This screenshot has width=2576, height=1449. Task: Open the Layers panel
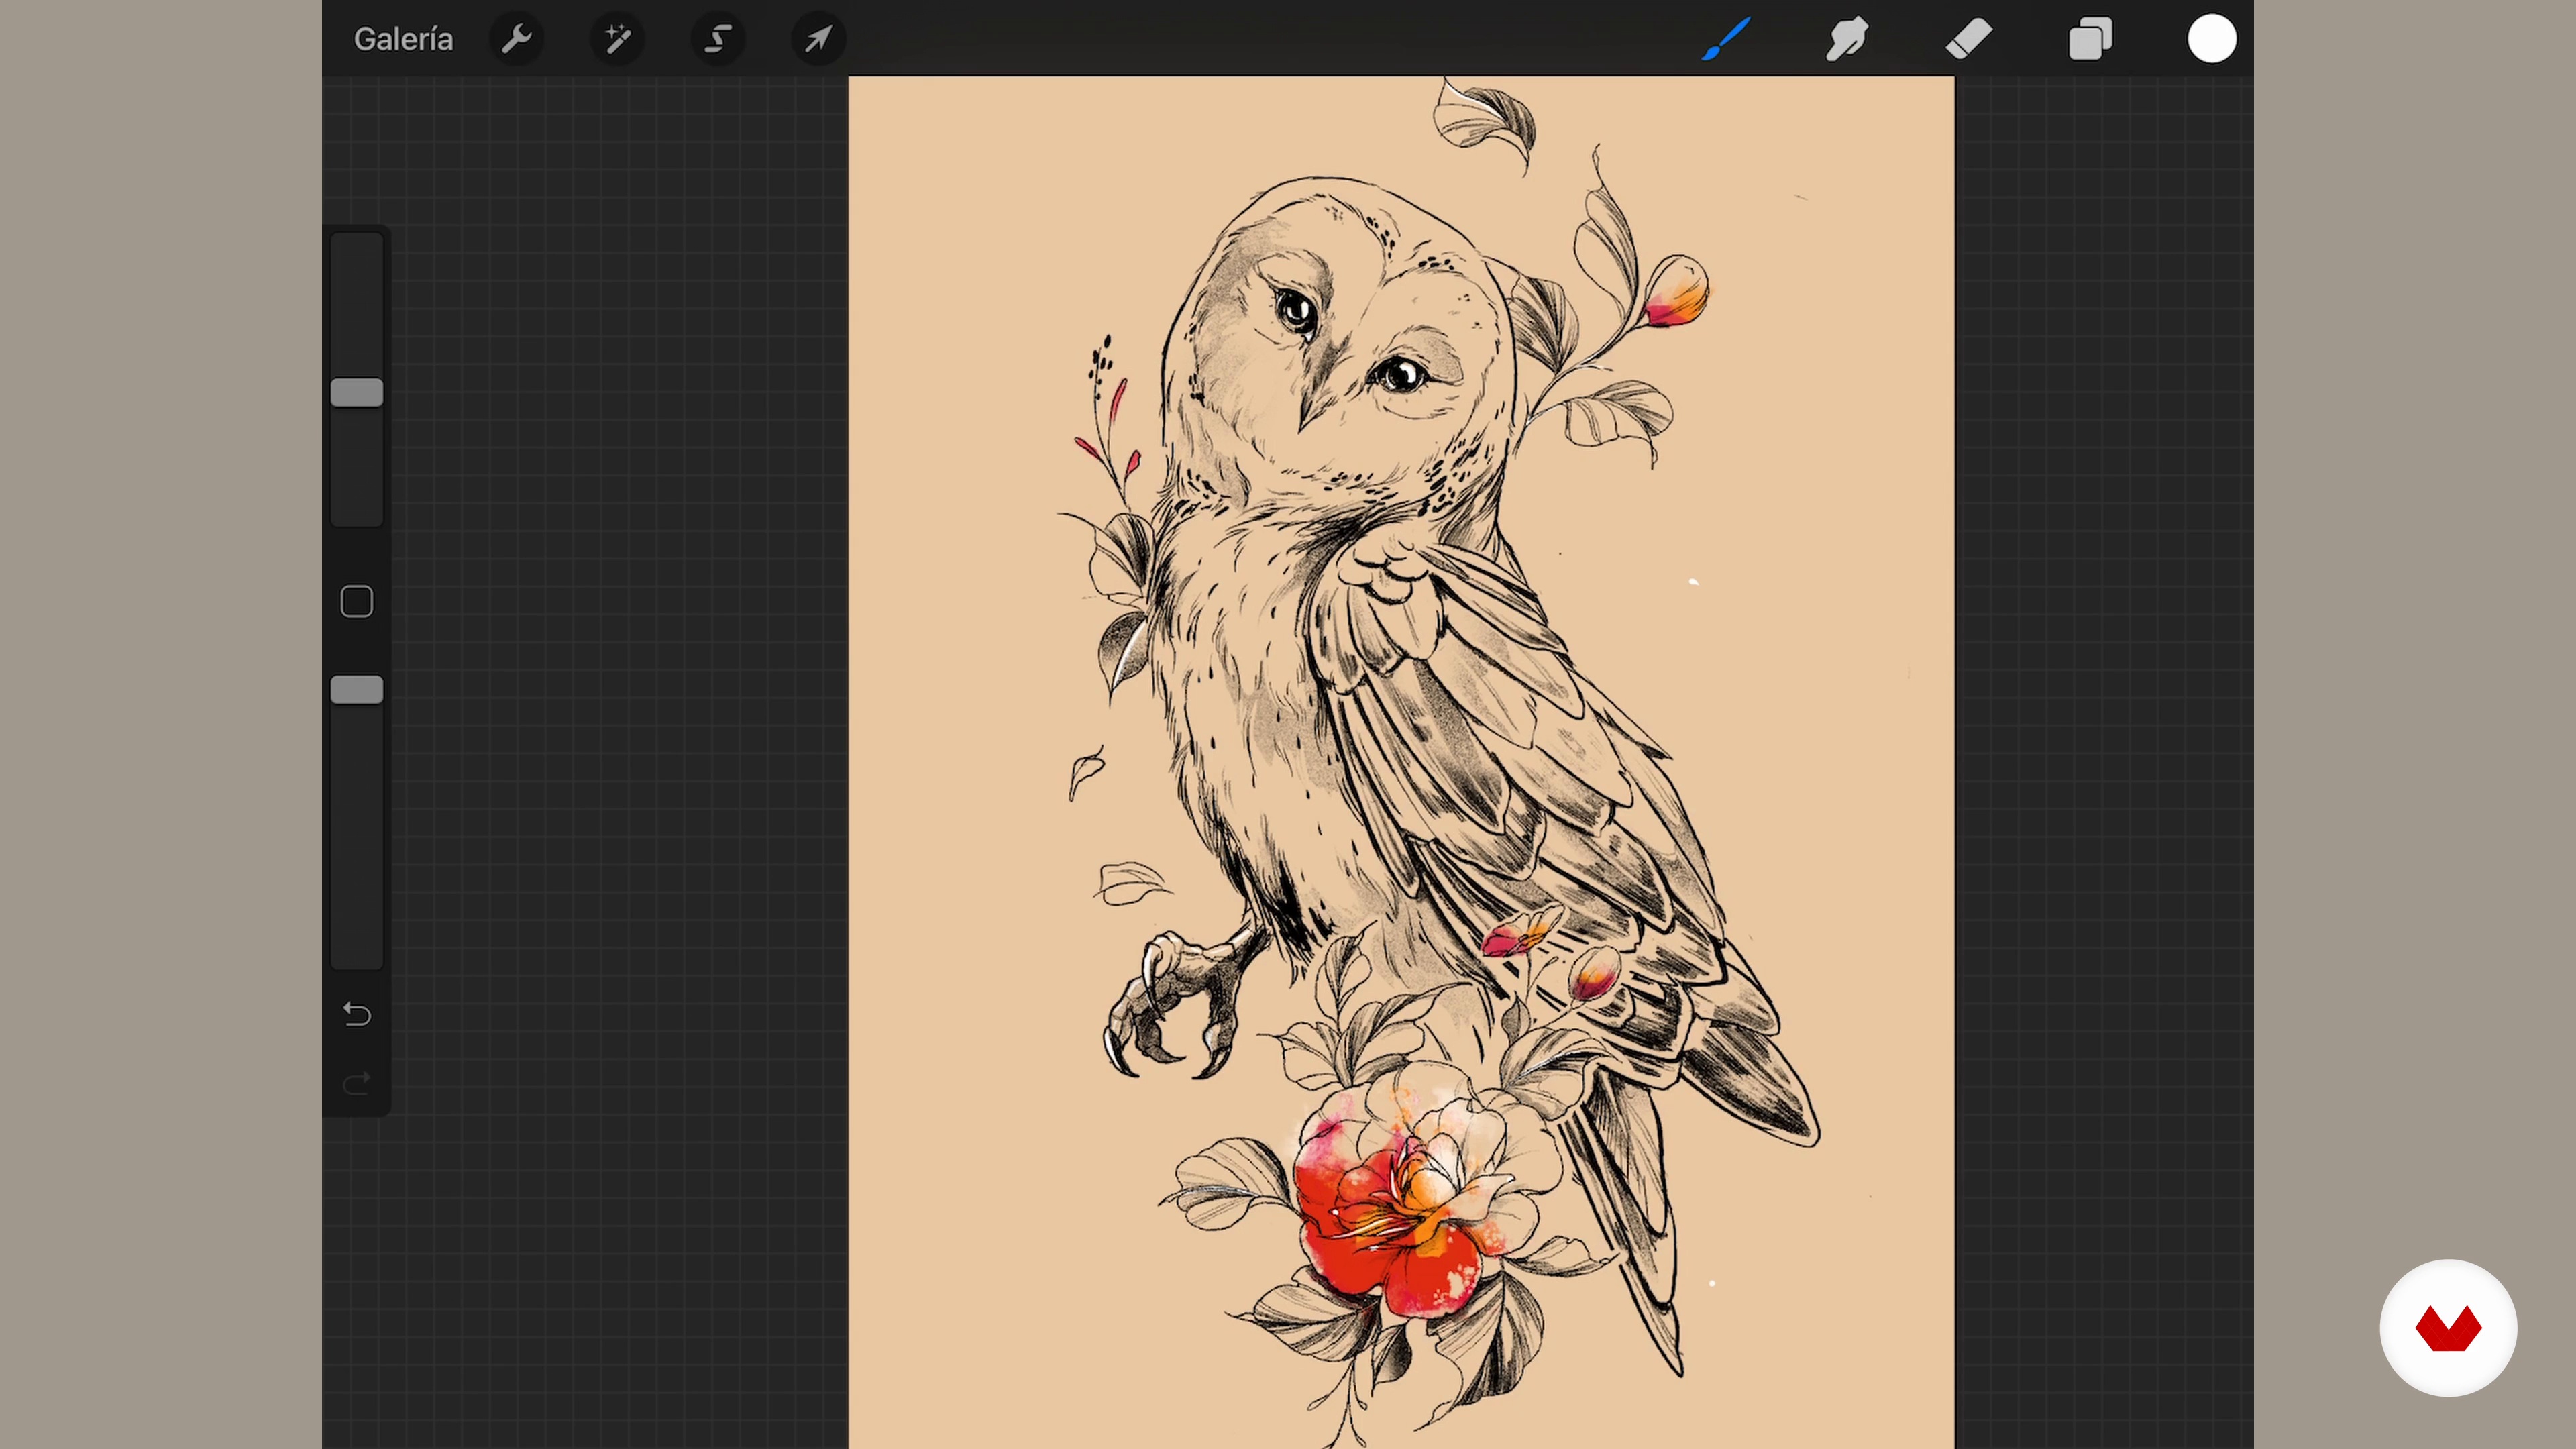2090,39
